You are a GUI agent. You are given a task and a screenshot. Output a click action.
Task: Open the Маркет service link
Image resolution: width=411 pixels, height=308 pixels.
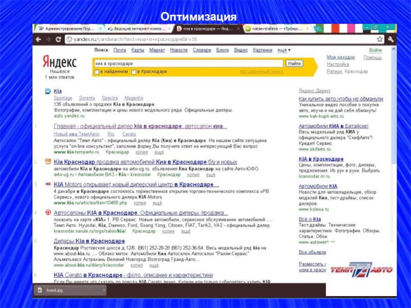[x=157, y=50]
